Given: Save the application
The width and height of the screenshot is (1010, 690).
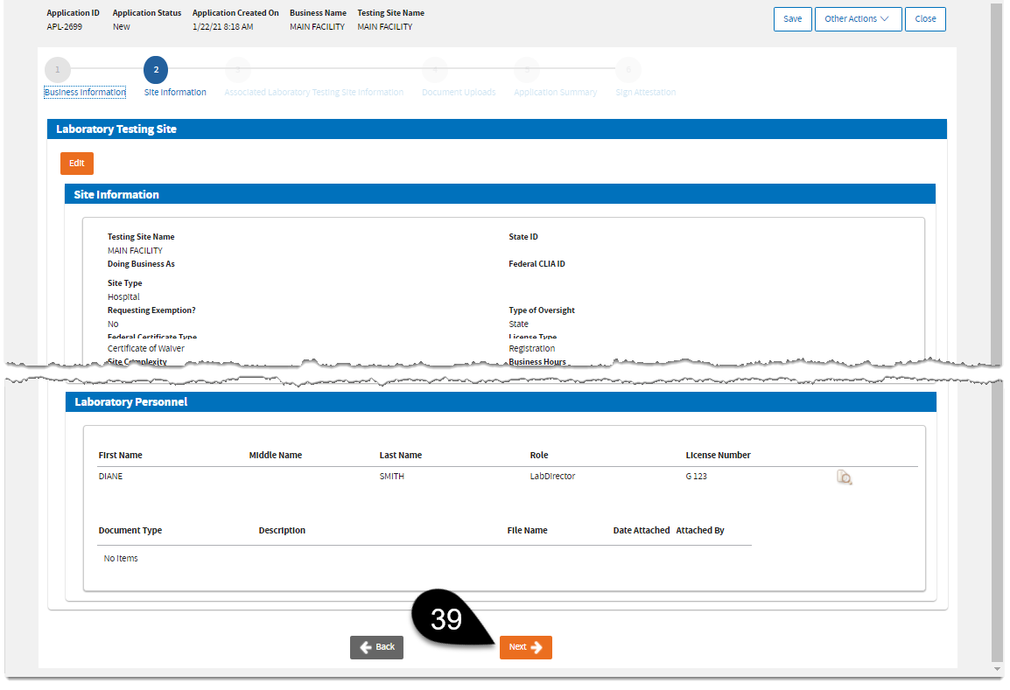Looking at the screenshot, I should 792,19.
